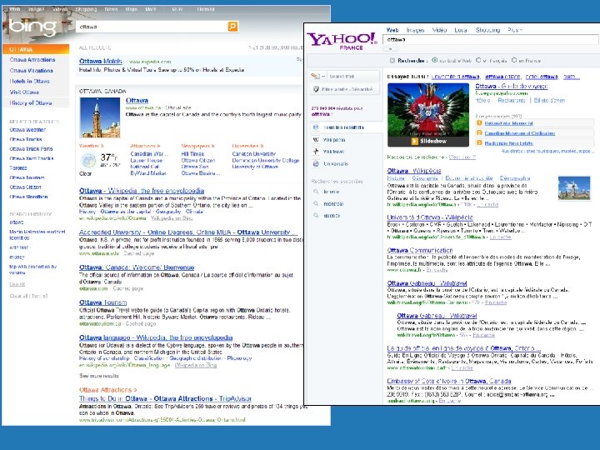
Task: Click the Yahoo! France logo
Action: pos(342,41)
